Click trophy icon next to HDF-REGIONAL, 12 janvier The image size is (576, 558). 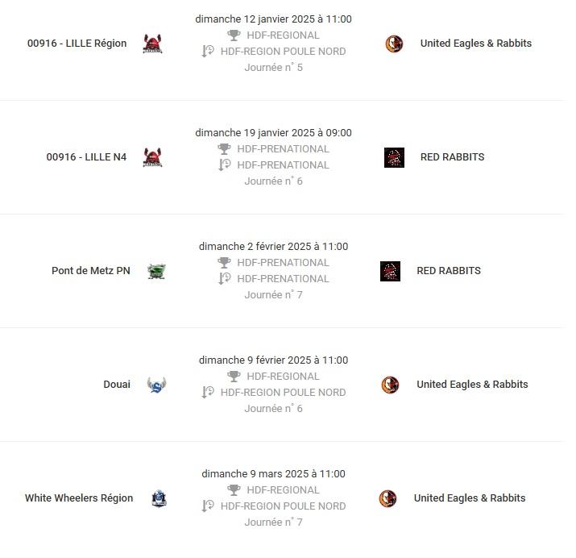(234, 35)
